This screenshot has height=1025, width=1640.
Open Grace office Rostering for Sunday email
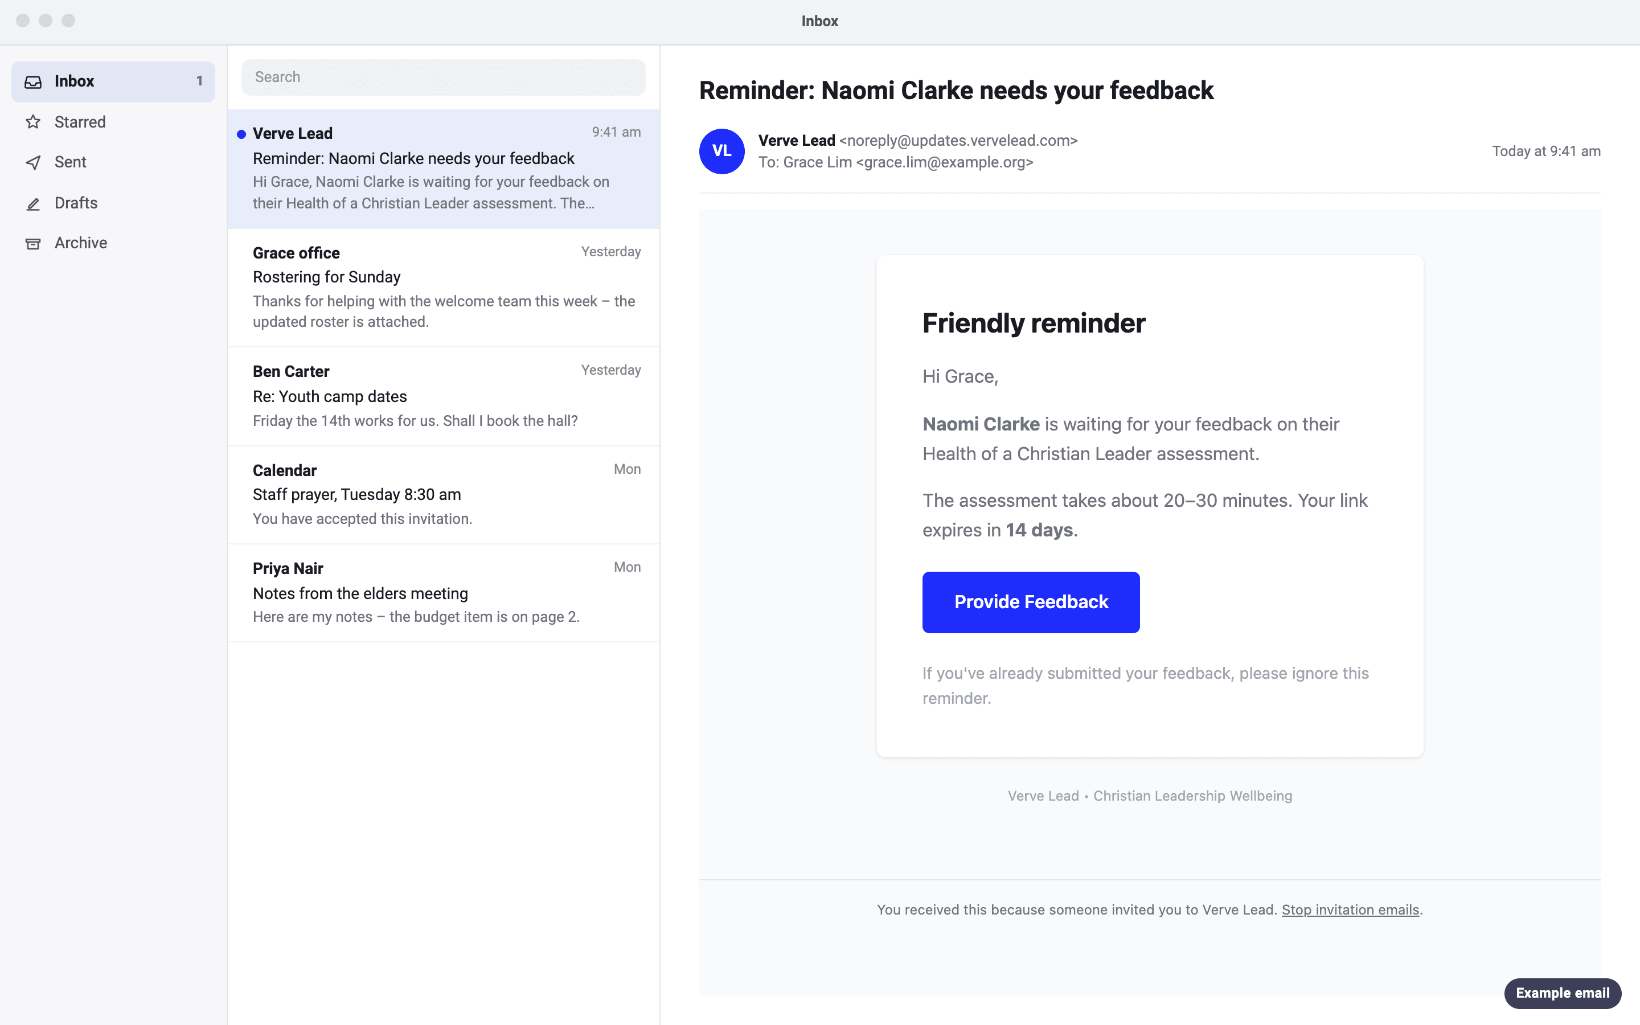pyautogui.click(x=443, y=288)
